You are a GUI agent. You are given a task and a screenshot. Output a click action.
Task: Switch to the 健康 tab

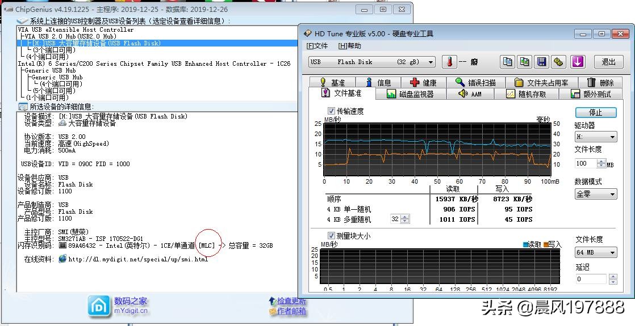click(423, 83)
